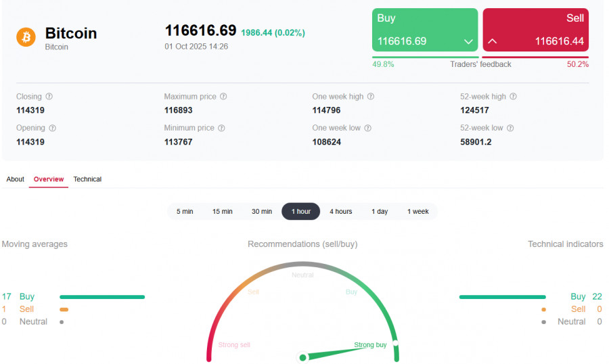Open the One week high help icon
The height and width of the screenshot is (364, 609).
point(371,96)
